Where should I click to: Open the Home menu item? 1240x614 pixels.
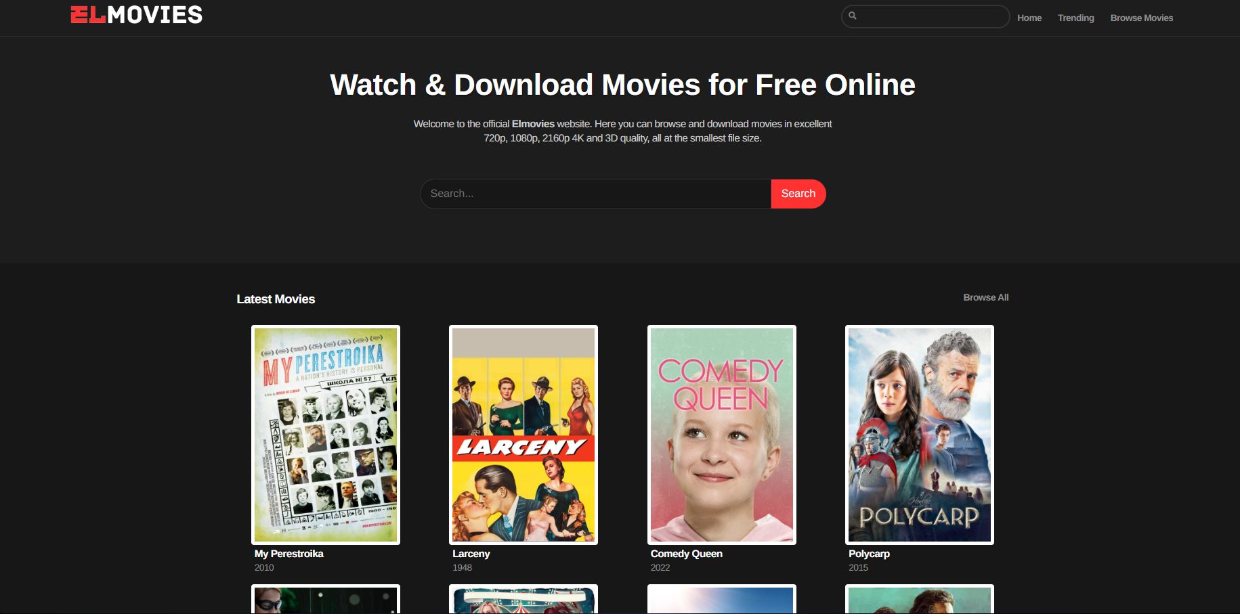[x=1029, y=18]
